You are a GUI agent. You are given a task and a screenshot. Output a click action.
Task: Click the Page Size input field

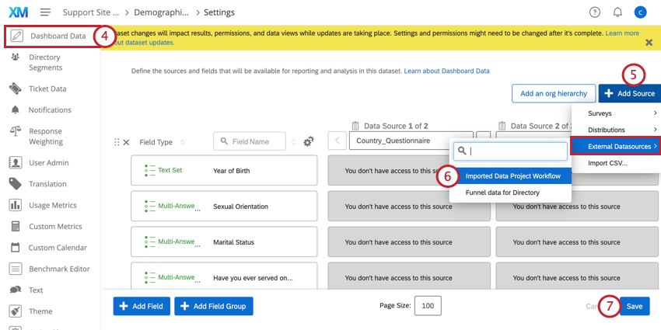[428, 306]
